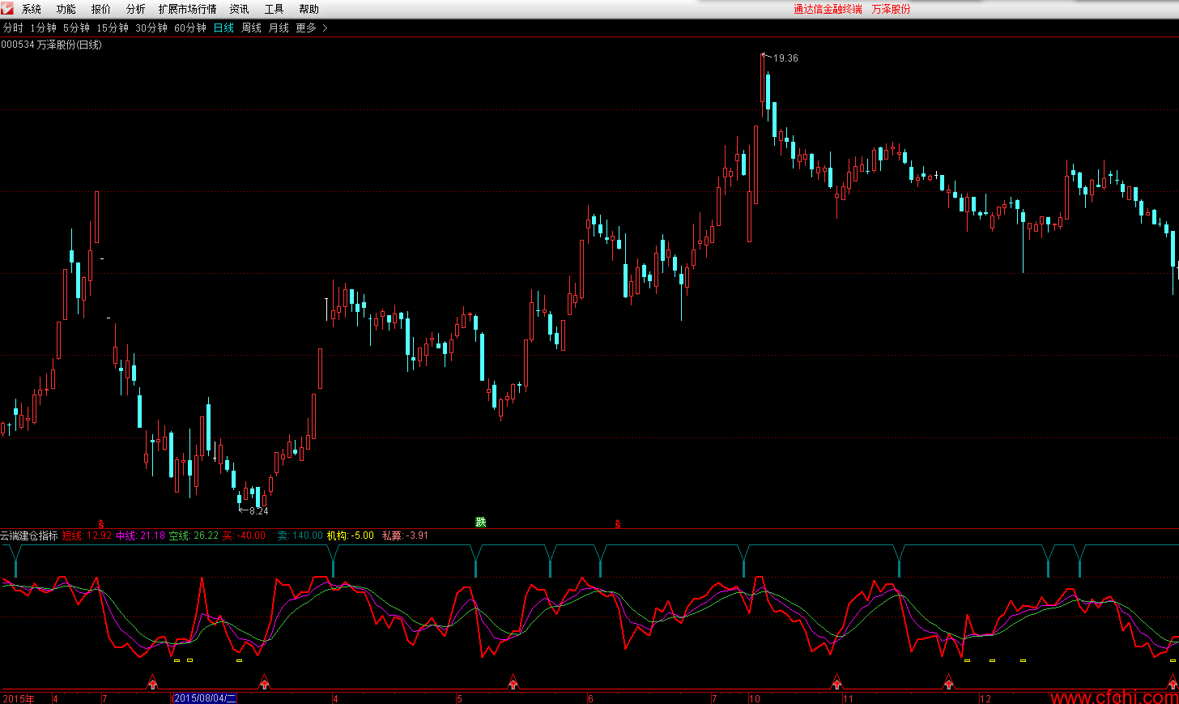The image size is (1179, 704).
Task: Open the 帮助 menu
Action: tap(309, 9)
